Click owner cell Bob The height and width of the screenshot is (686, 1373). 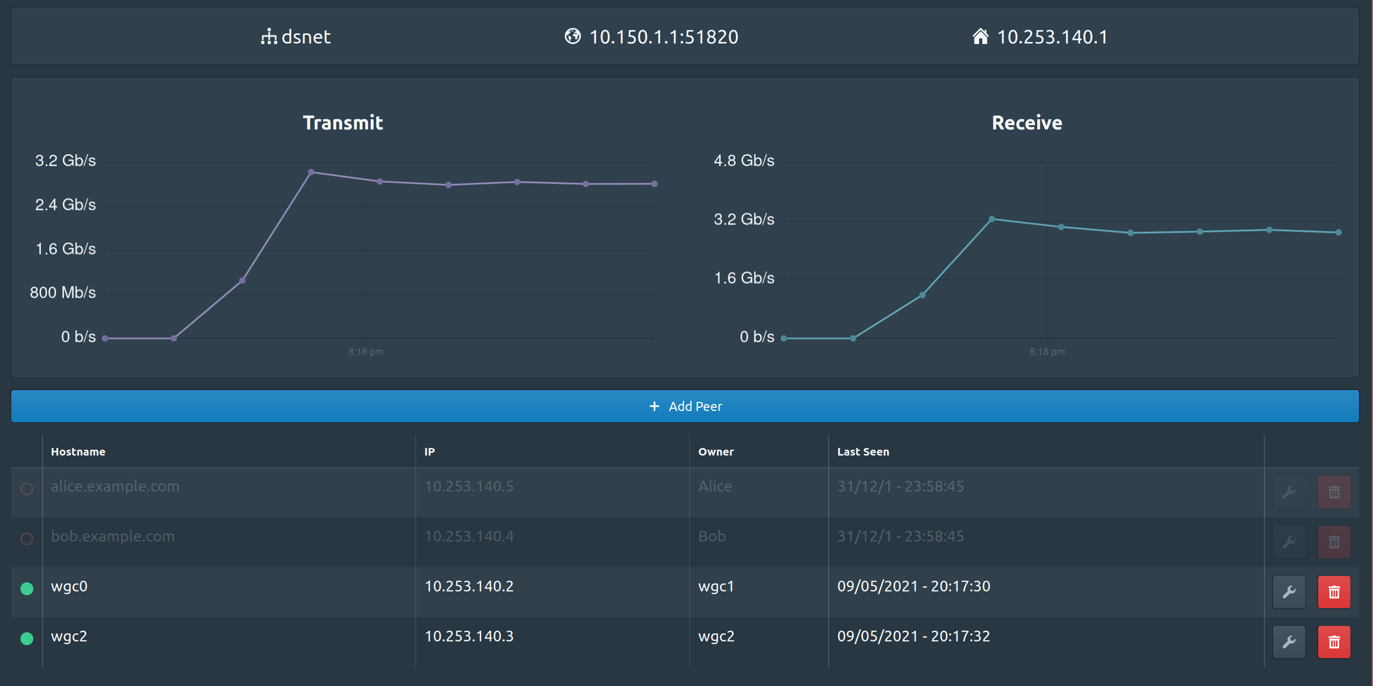click(712, 536)
